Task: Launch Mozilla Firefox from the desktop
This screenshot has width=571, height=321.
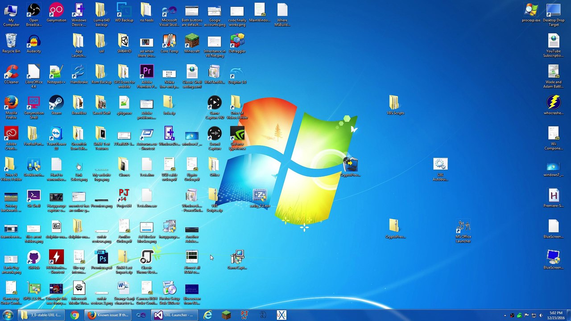Action: [11, 107]
